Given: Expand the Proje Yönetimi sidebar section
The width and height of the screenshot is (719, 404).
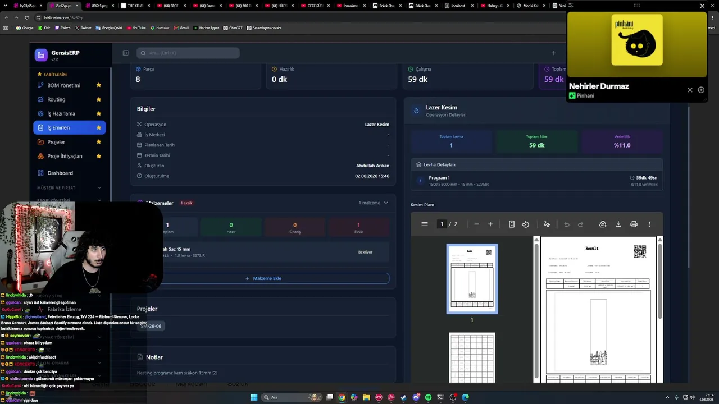Looking at the screenshot, I should pos(69,200).
